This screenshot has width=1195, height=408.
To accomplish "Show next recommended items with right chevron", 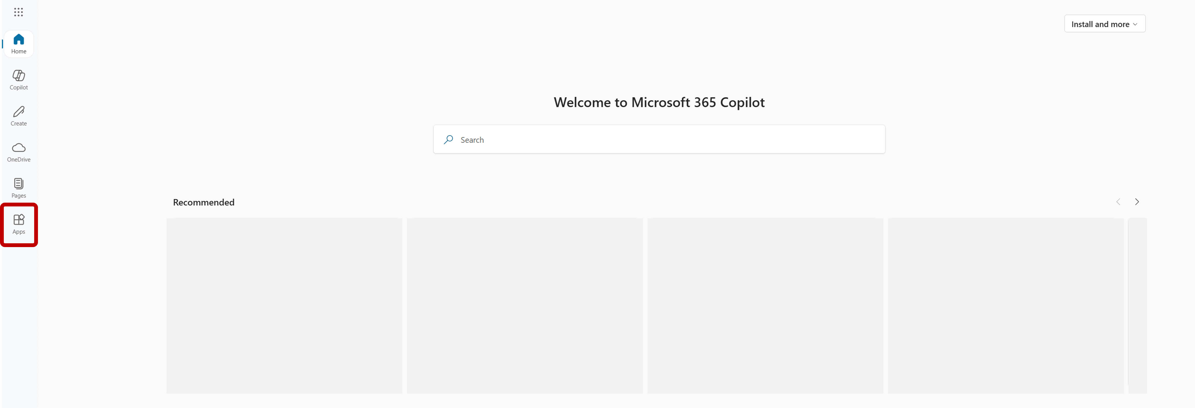I will click(1136, 202).
